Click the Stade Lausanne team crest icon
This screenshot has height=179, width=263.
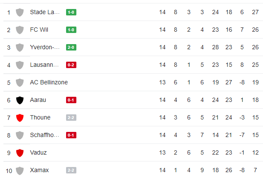19,12
